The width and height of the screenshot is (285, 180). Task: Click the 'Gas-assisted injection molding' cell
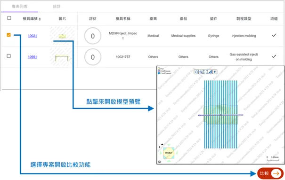click(244, 57)
